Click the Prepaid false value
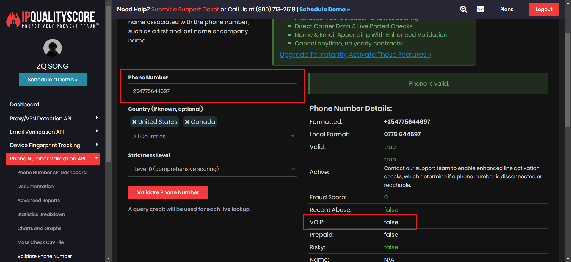The height and width of the screenshot is (262, 571). (391, 235)
